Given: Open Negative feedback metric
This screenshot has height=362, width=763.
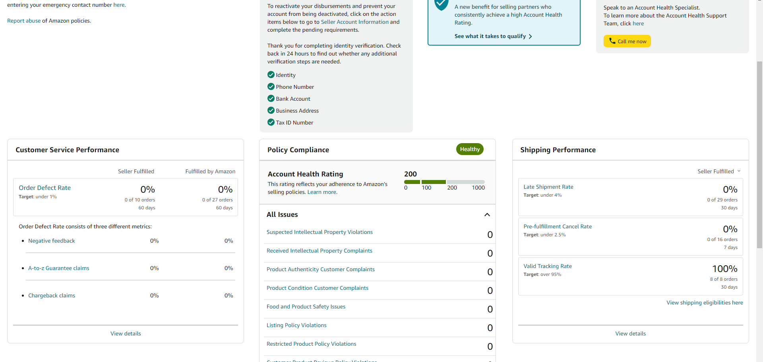Looking at the screenshot, I should (x=51, y=241).
